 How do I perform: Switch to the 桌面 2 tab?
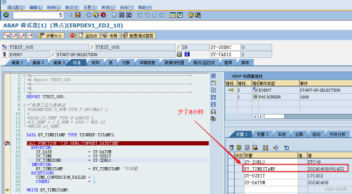(38, 63)
